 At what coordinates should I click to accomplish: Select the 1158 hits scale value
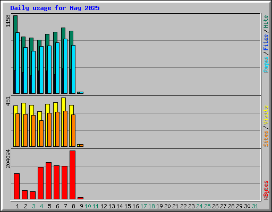click(8, 21)
